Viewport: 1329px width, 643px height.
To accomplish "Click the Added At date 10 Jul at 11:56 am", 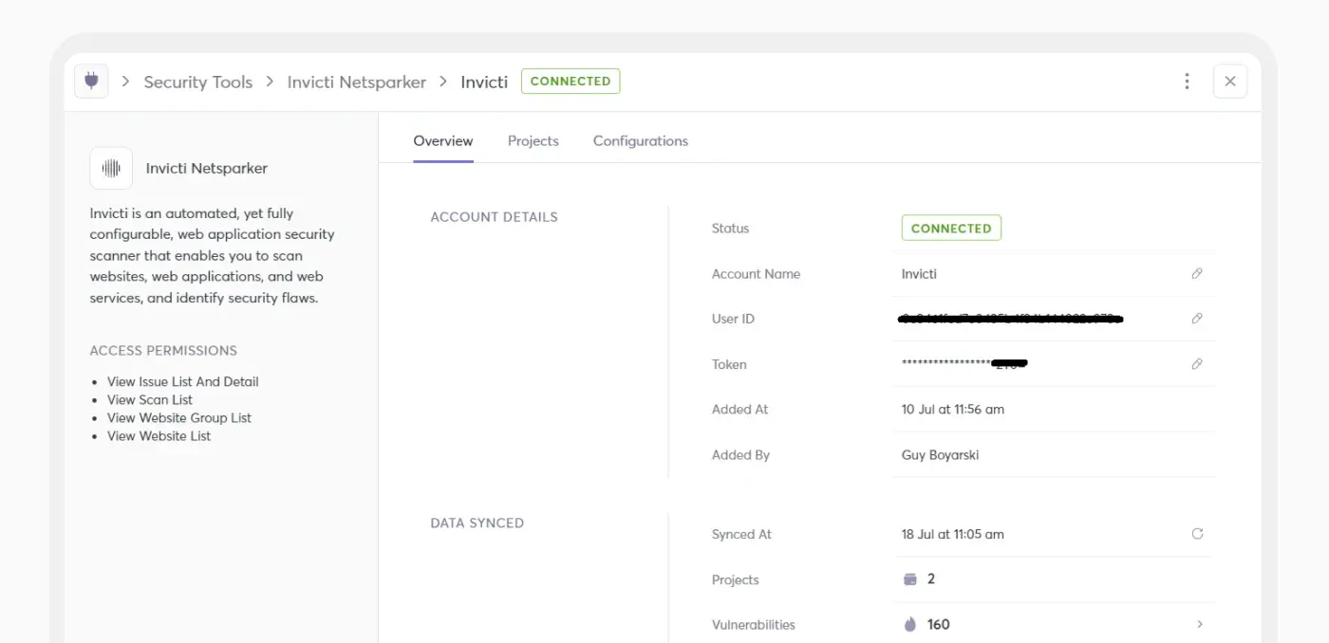I will (x=953, y=410).
